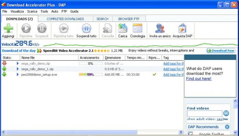Switch to the DOWNLOADS (2) tab

point(20,19)
